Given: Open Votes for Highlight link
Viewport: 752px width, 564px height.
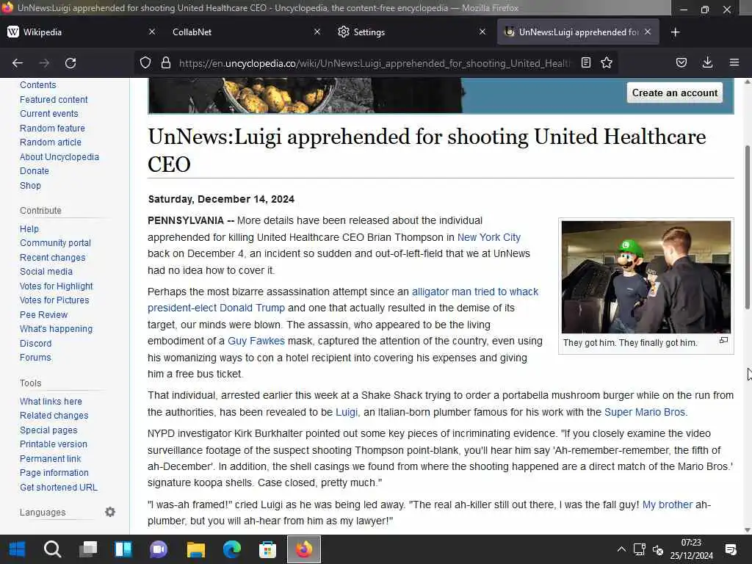Looking at the screenshot, I should click(56, 286).
